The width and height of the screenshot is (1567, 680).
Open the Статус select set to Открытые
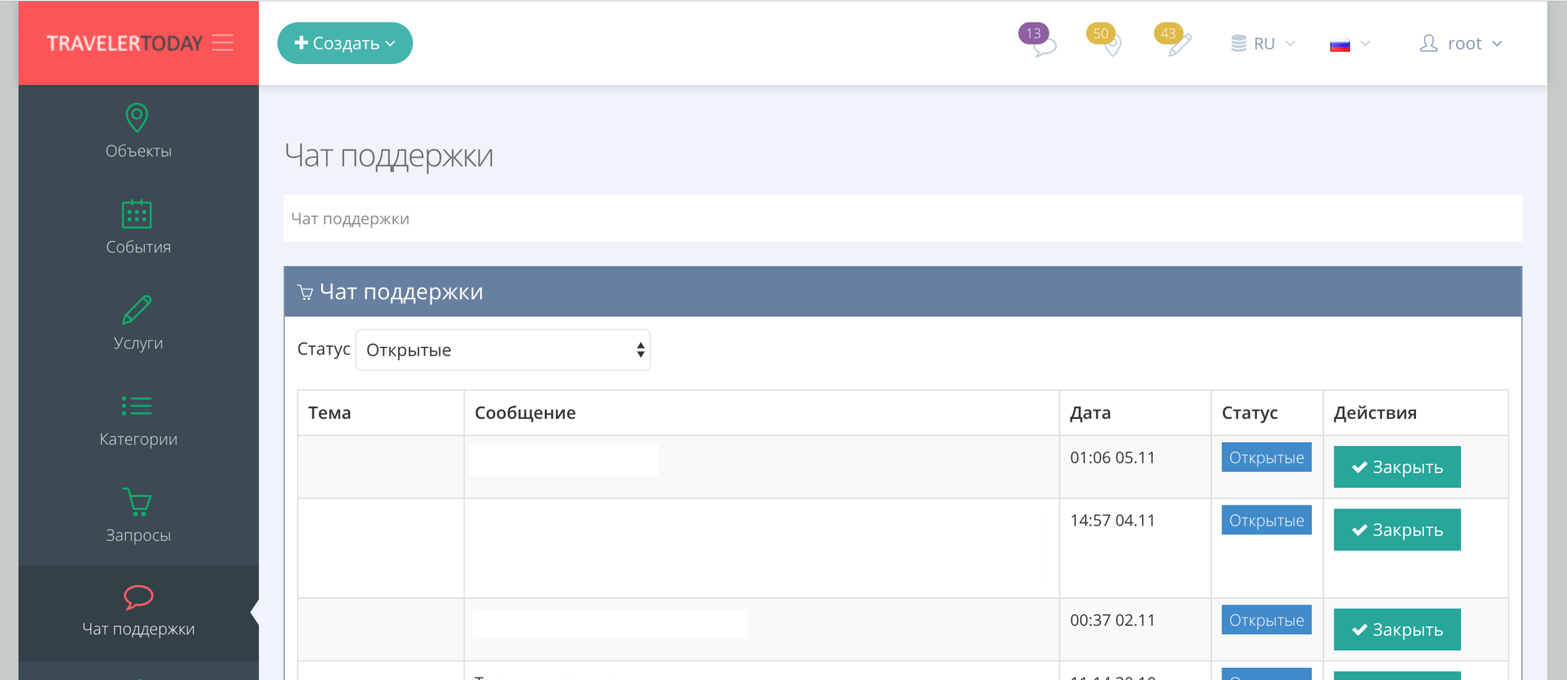(x=503, y=350)
